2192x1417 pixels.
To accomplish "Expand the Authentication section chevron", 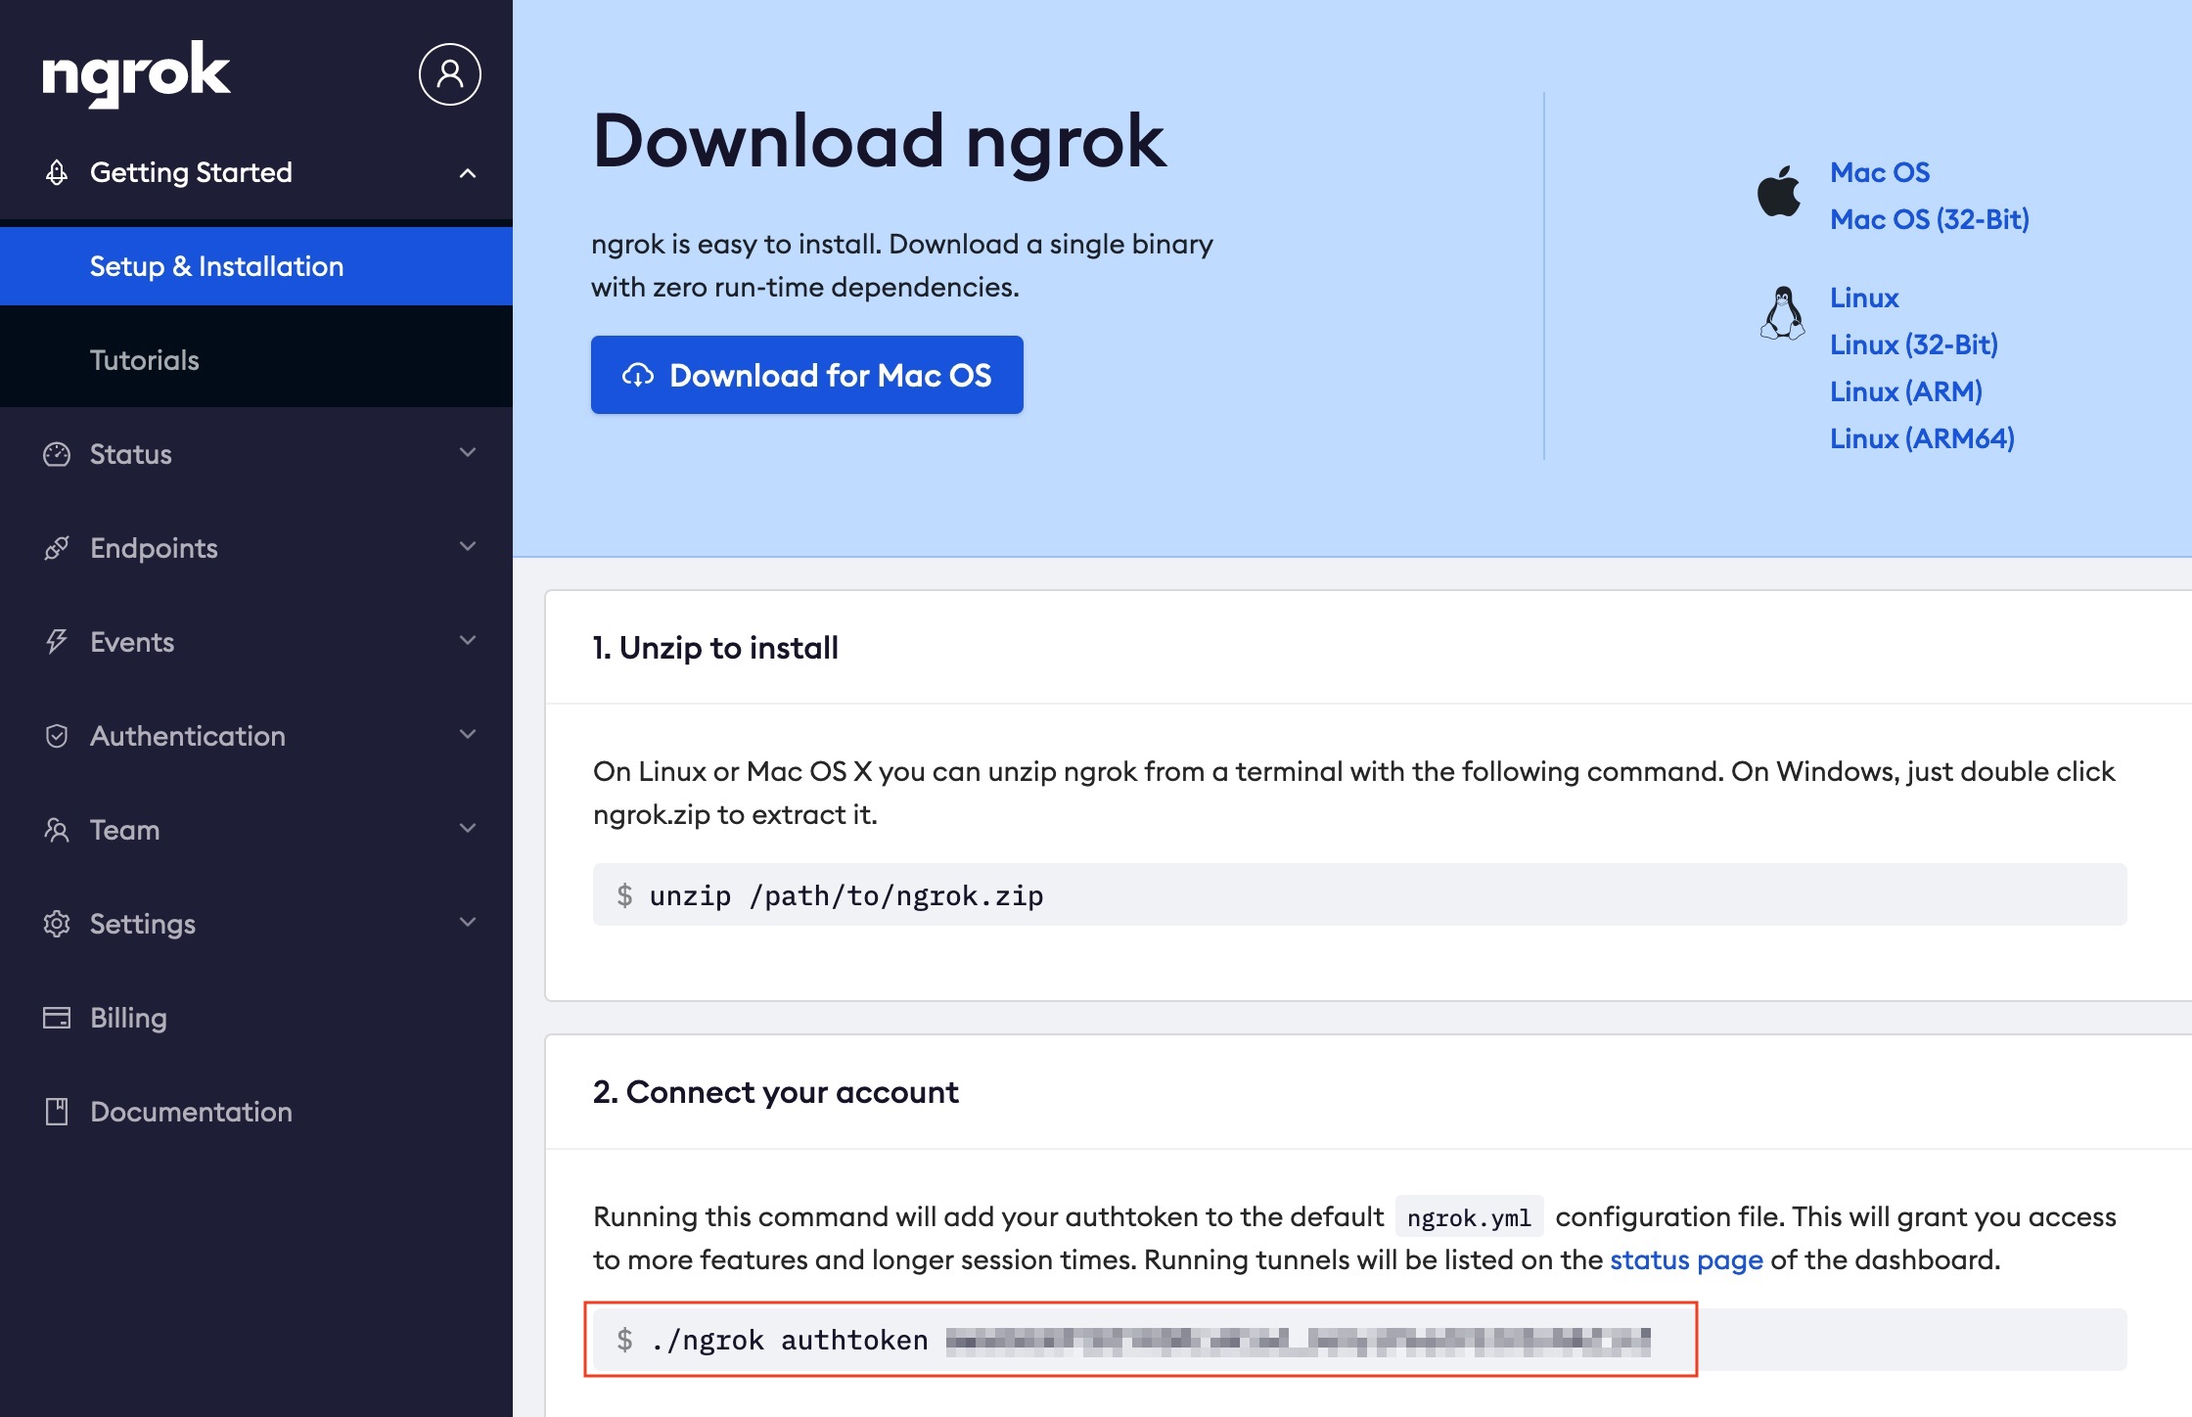I will pyautogui.click(x=468, y=735).
